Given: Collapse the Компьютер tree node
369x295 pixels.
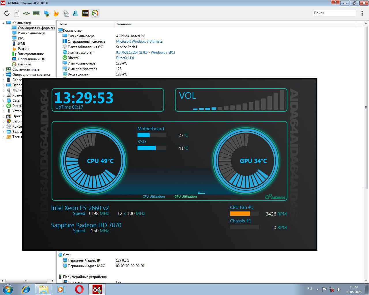Looking at the screenshot, I should click(x=4, y=23).
